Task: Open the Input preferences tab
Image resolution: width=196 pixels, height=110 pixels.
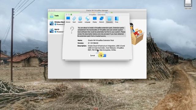Action: (x=74, y=20)
